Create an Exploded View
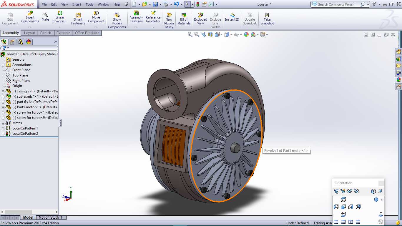The width and height of the screenshot is (402, 226). [x=200, y=19]
